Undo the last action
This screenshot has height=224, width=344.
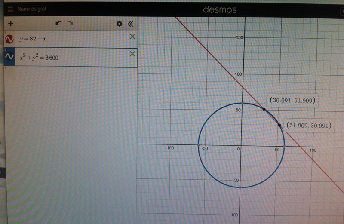[59, 24]
